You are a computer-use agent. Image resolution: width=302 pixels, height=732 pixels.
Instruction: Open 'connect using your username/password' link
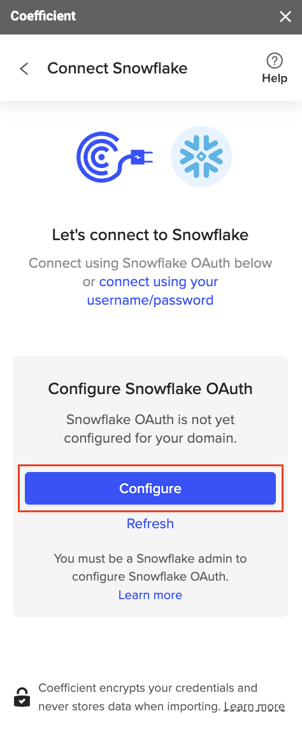pyautogui.click(x=153, y=291)
